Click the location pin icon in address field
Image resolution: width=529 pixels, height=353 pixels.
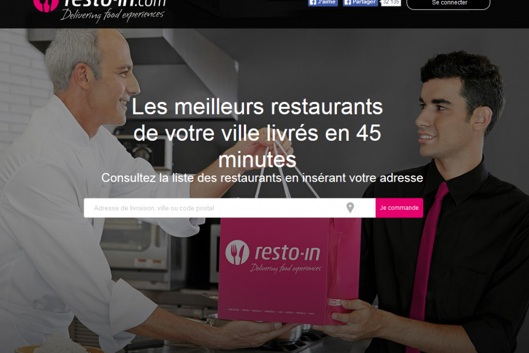tap(350, 207)
